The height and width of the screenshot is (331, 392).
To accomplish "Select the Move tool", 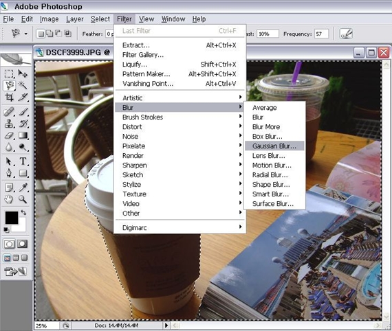I will point(23,73).
